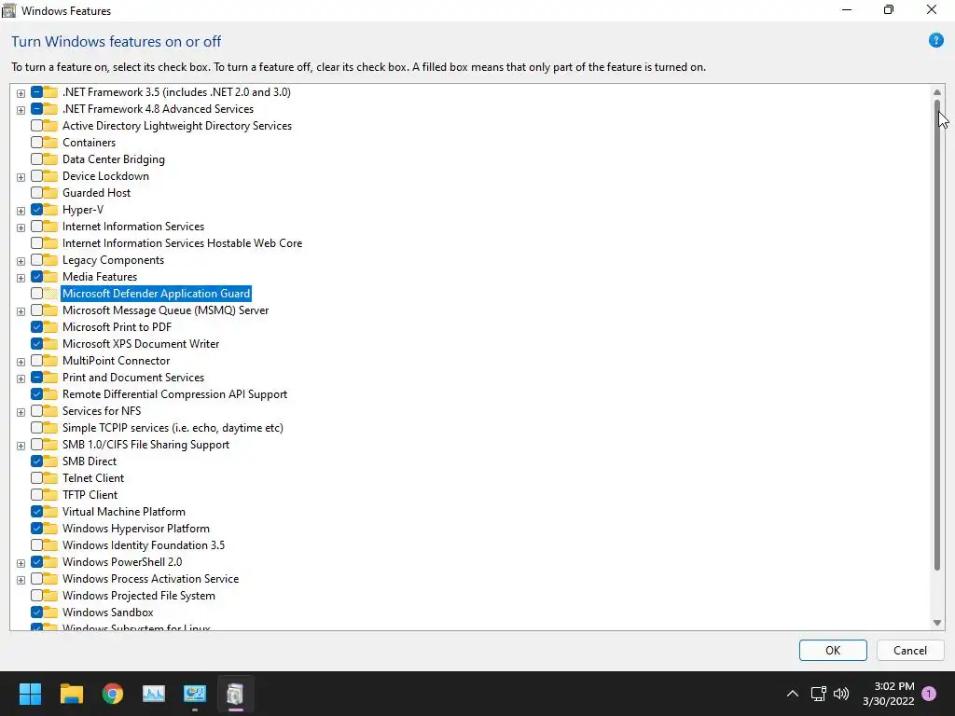The image size is (955, 716).
Task: Click the Windows Features title bar icon
Action: click(x=9, y=10)
